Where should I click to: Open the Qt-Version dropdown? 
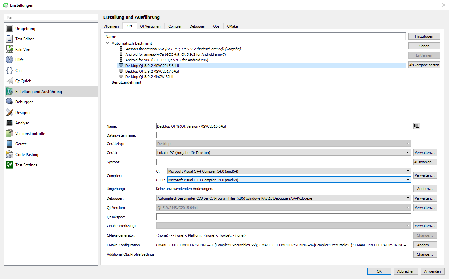[284, 208]
